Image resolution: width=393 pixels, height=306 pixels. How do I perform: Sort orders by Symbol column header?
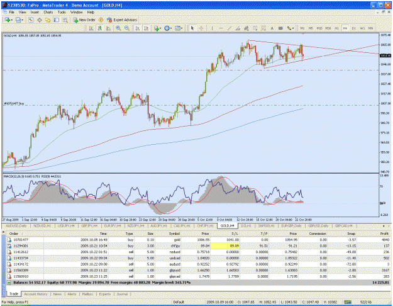point(174,234)
